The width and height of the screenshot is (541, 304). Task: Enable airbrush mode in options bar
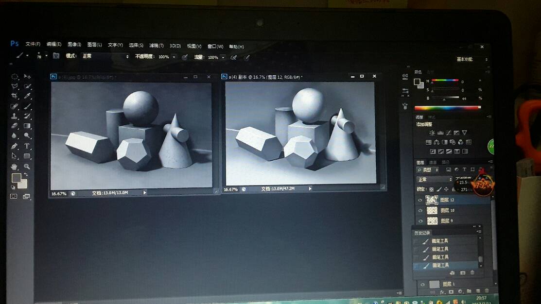point(234,58)
